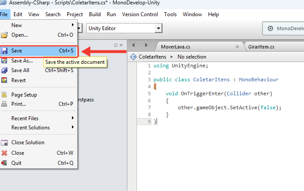Open the ColetarItens breadcrumb dropdown
The image size is (304, 191).
point(152,57)
